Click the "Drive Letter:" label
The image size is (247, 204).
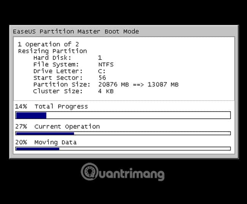click(58, 71)
